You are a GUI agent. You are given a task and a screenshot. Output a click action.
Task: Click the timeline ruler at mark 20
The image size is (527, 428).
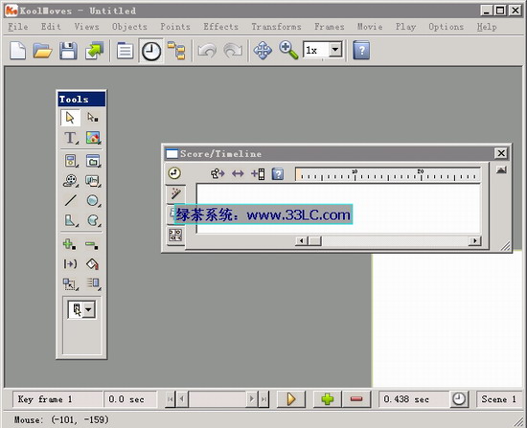[x=421, y=174]
